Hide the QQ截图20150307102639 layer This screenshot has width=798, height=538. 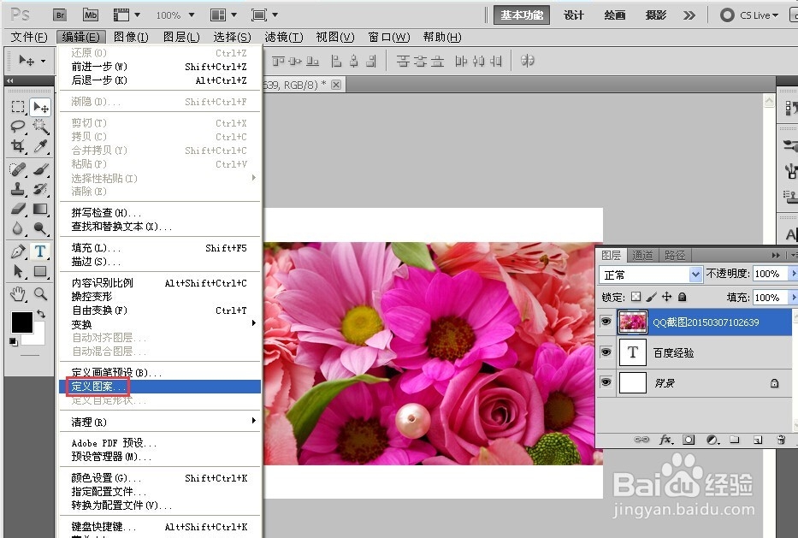point(606,322)
